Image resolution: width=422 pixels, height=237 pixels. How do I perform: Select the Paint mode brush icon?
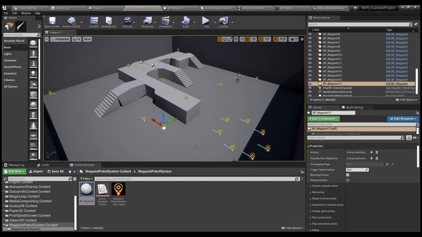[x=20, y=26]
